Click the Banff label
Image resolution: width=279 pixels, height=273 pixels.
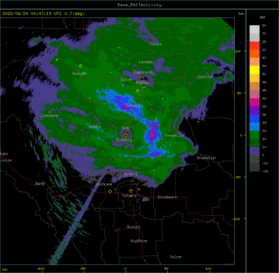[40, 184]
